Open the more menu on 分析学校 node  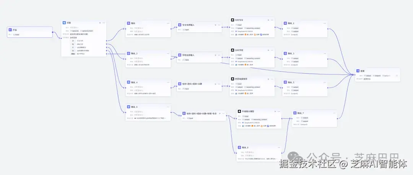pyautogui.click(x=272, y=50)
